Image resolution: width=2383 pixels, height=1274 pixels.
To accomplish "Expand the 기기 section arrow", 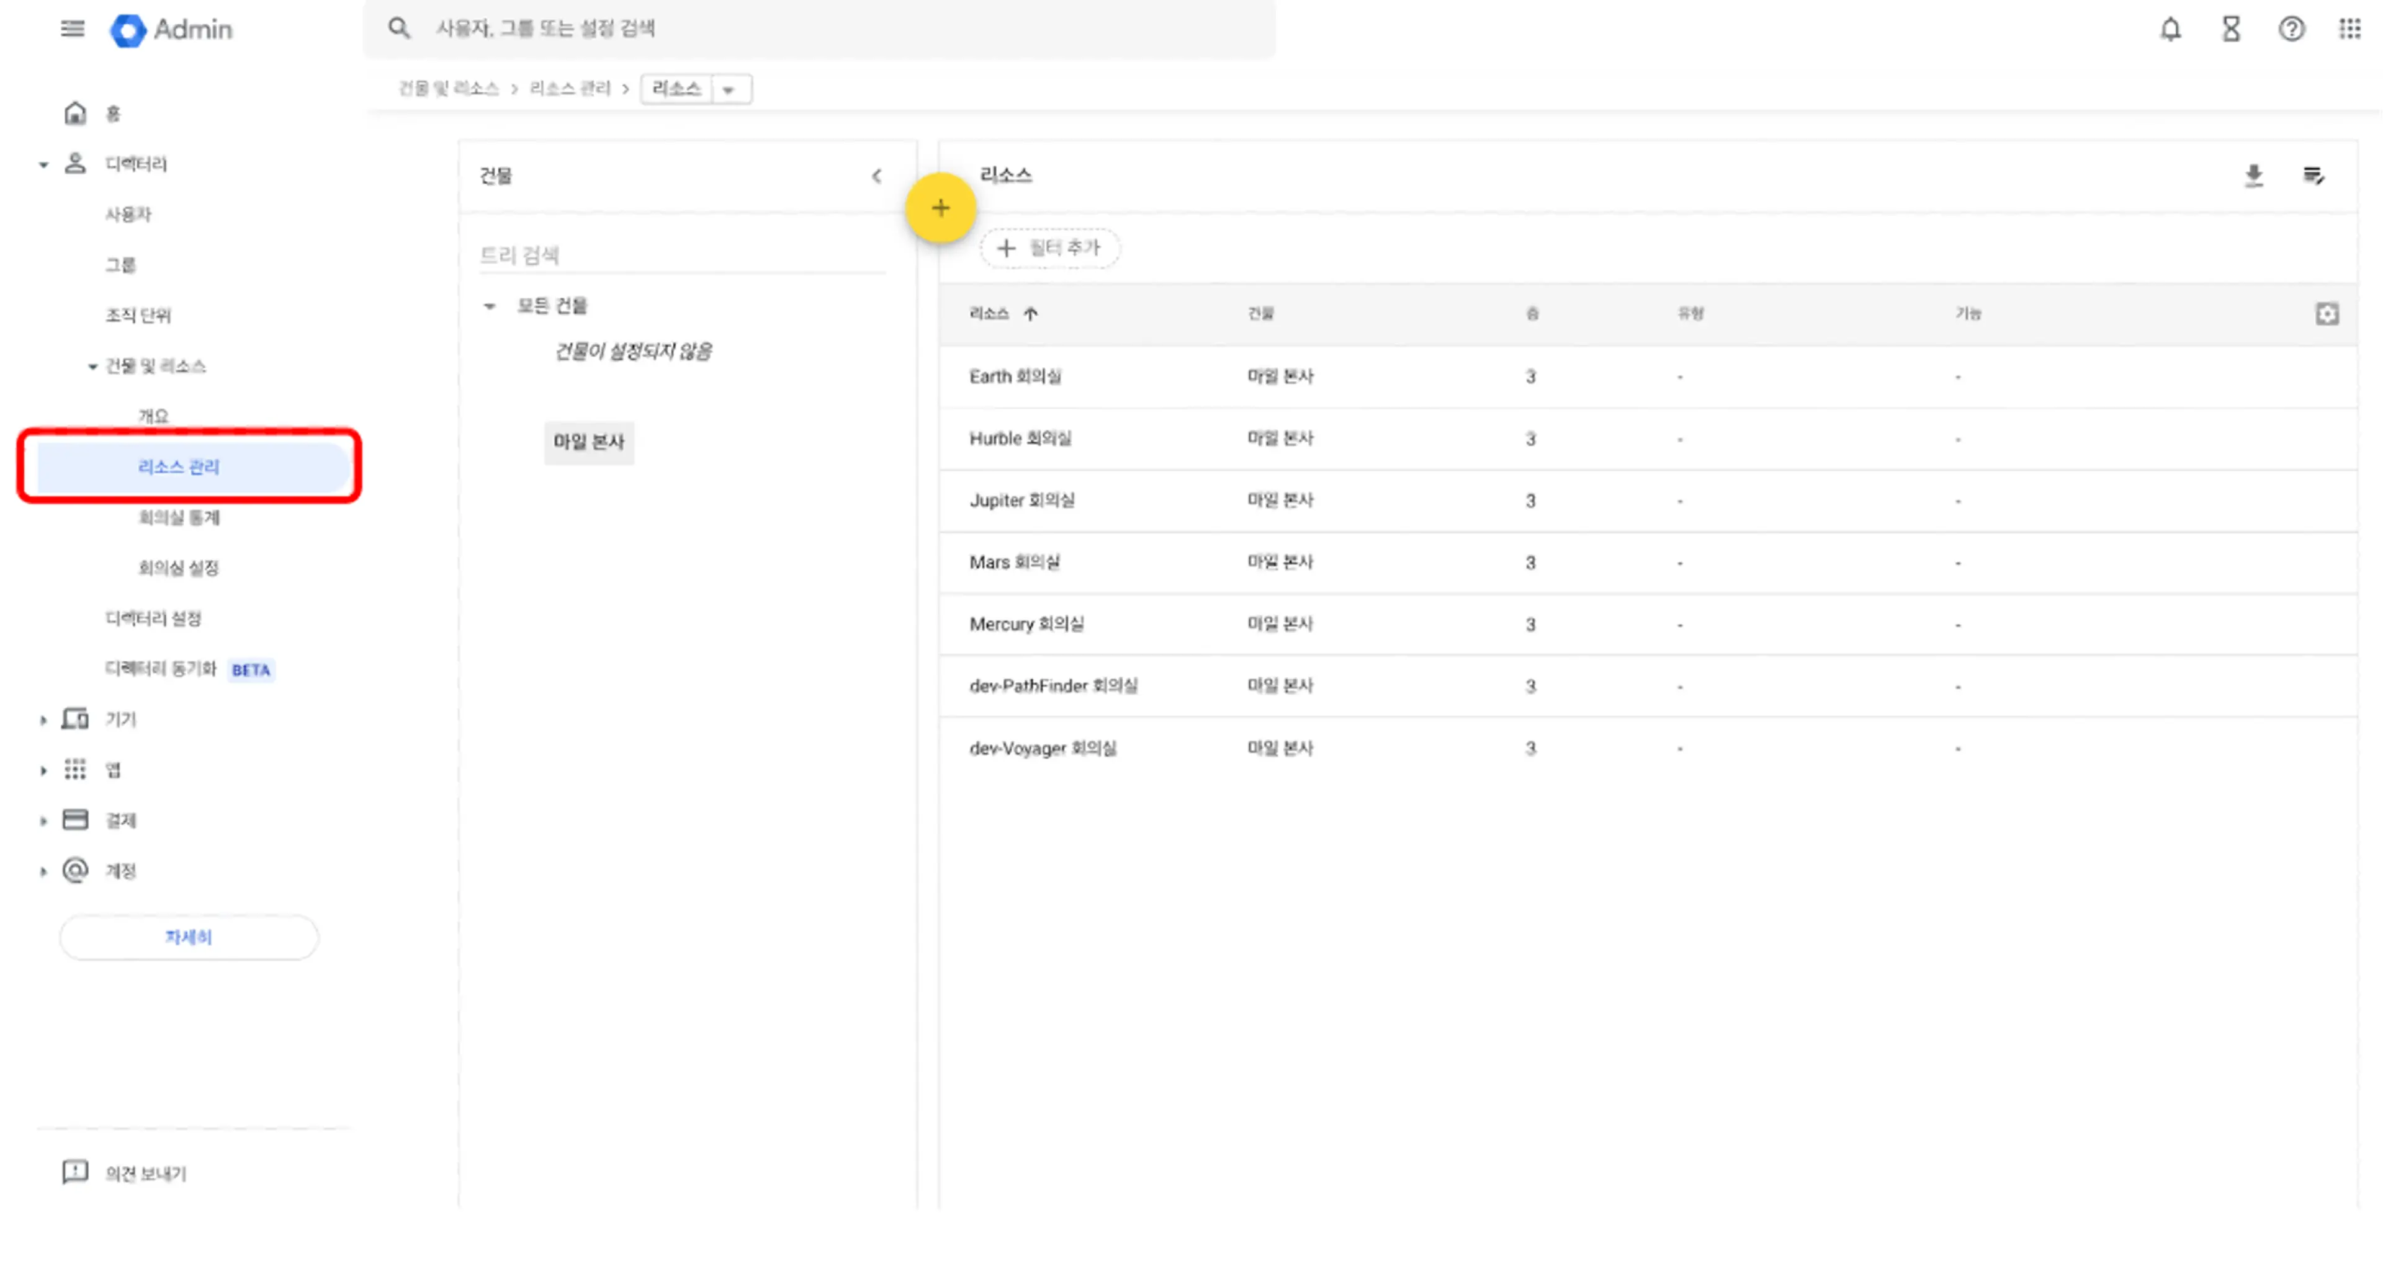I will tap(43, 720).
